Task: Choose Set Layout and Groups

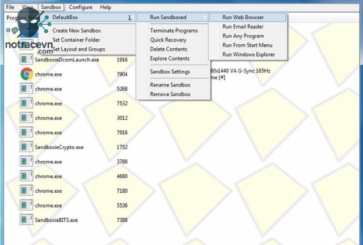Action: pyautogui.click(x=79, y=49)
